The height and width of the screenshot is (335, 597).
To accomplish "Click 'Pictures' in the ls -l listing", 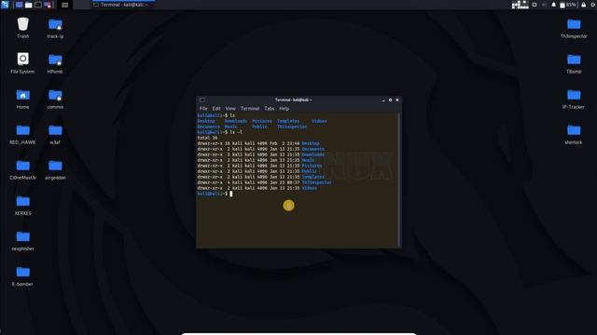I will 312,166.
